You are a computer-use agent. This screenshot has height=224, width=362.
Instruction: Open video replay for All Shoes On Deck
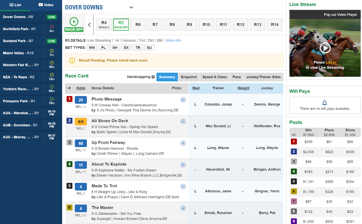[x=183, y=121]
